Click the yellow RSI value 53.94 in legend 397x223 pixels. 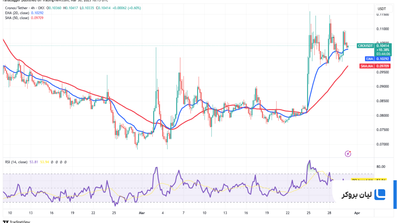pyautogui.click(x=44, y=162)
